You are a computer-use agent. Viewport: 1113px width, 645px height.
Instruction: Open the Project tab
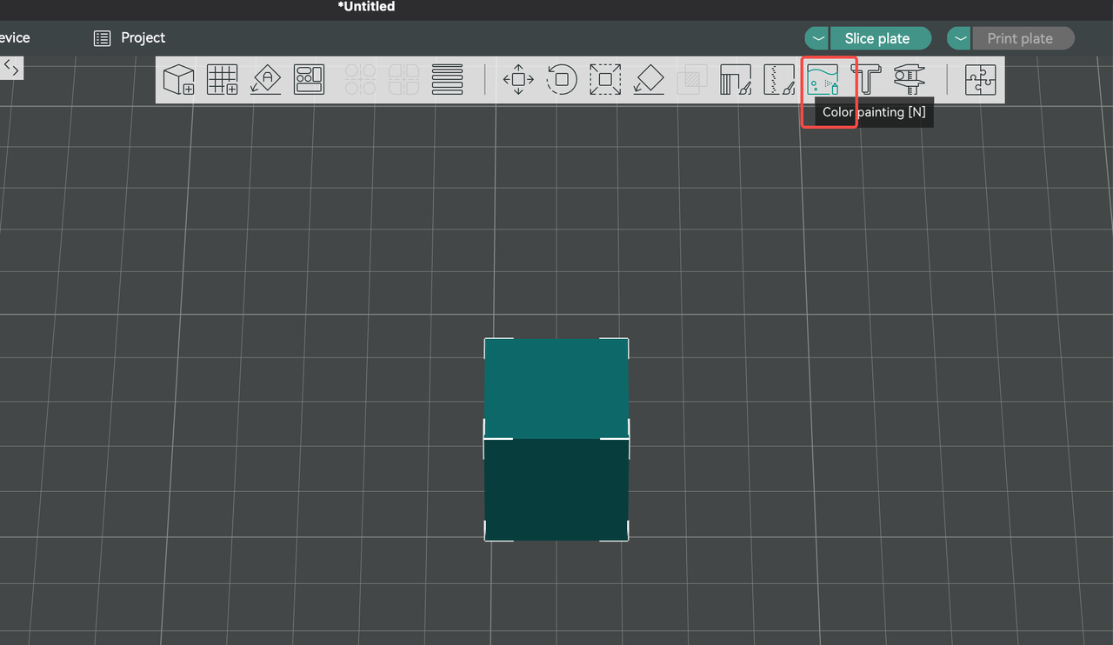coord(130,38)
